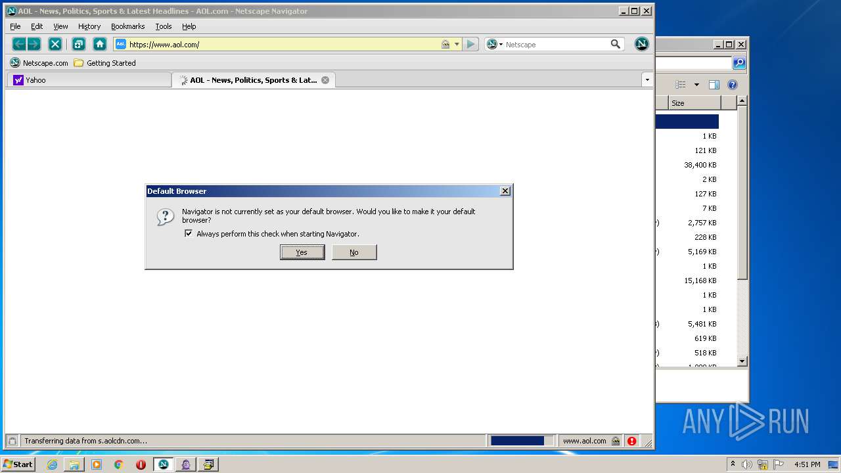Select the AOL News tab
Image resolution: width=841 pixels, height=473 pixels.
tap(254, 80)
